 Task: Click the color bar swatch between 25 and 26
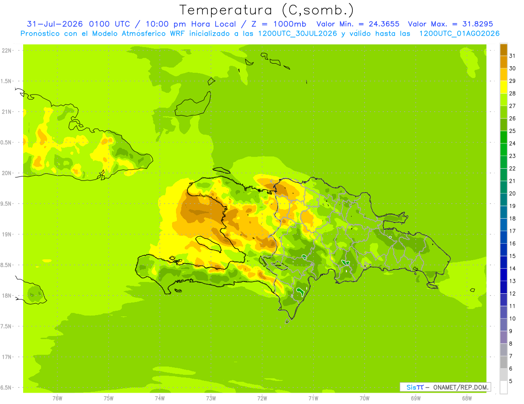click(503, 125)
